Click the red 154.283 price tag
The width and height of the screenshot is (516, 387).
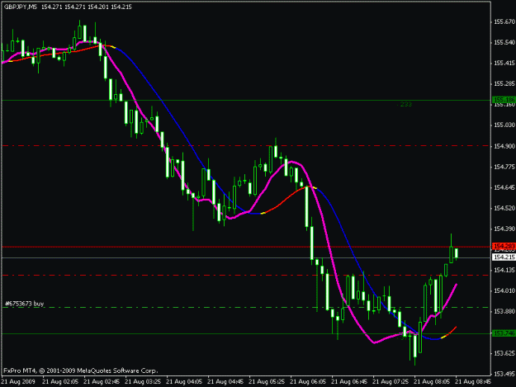point(504,246)
